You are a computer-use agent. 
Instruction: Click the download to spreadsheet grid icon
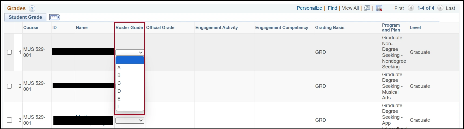pyautogui.click(x=379, y=8)
